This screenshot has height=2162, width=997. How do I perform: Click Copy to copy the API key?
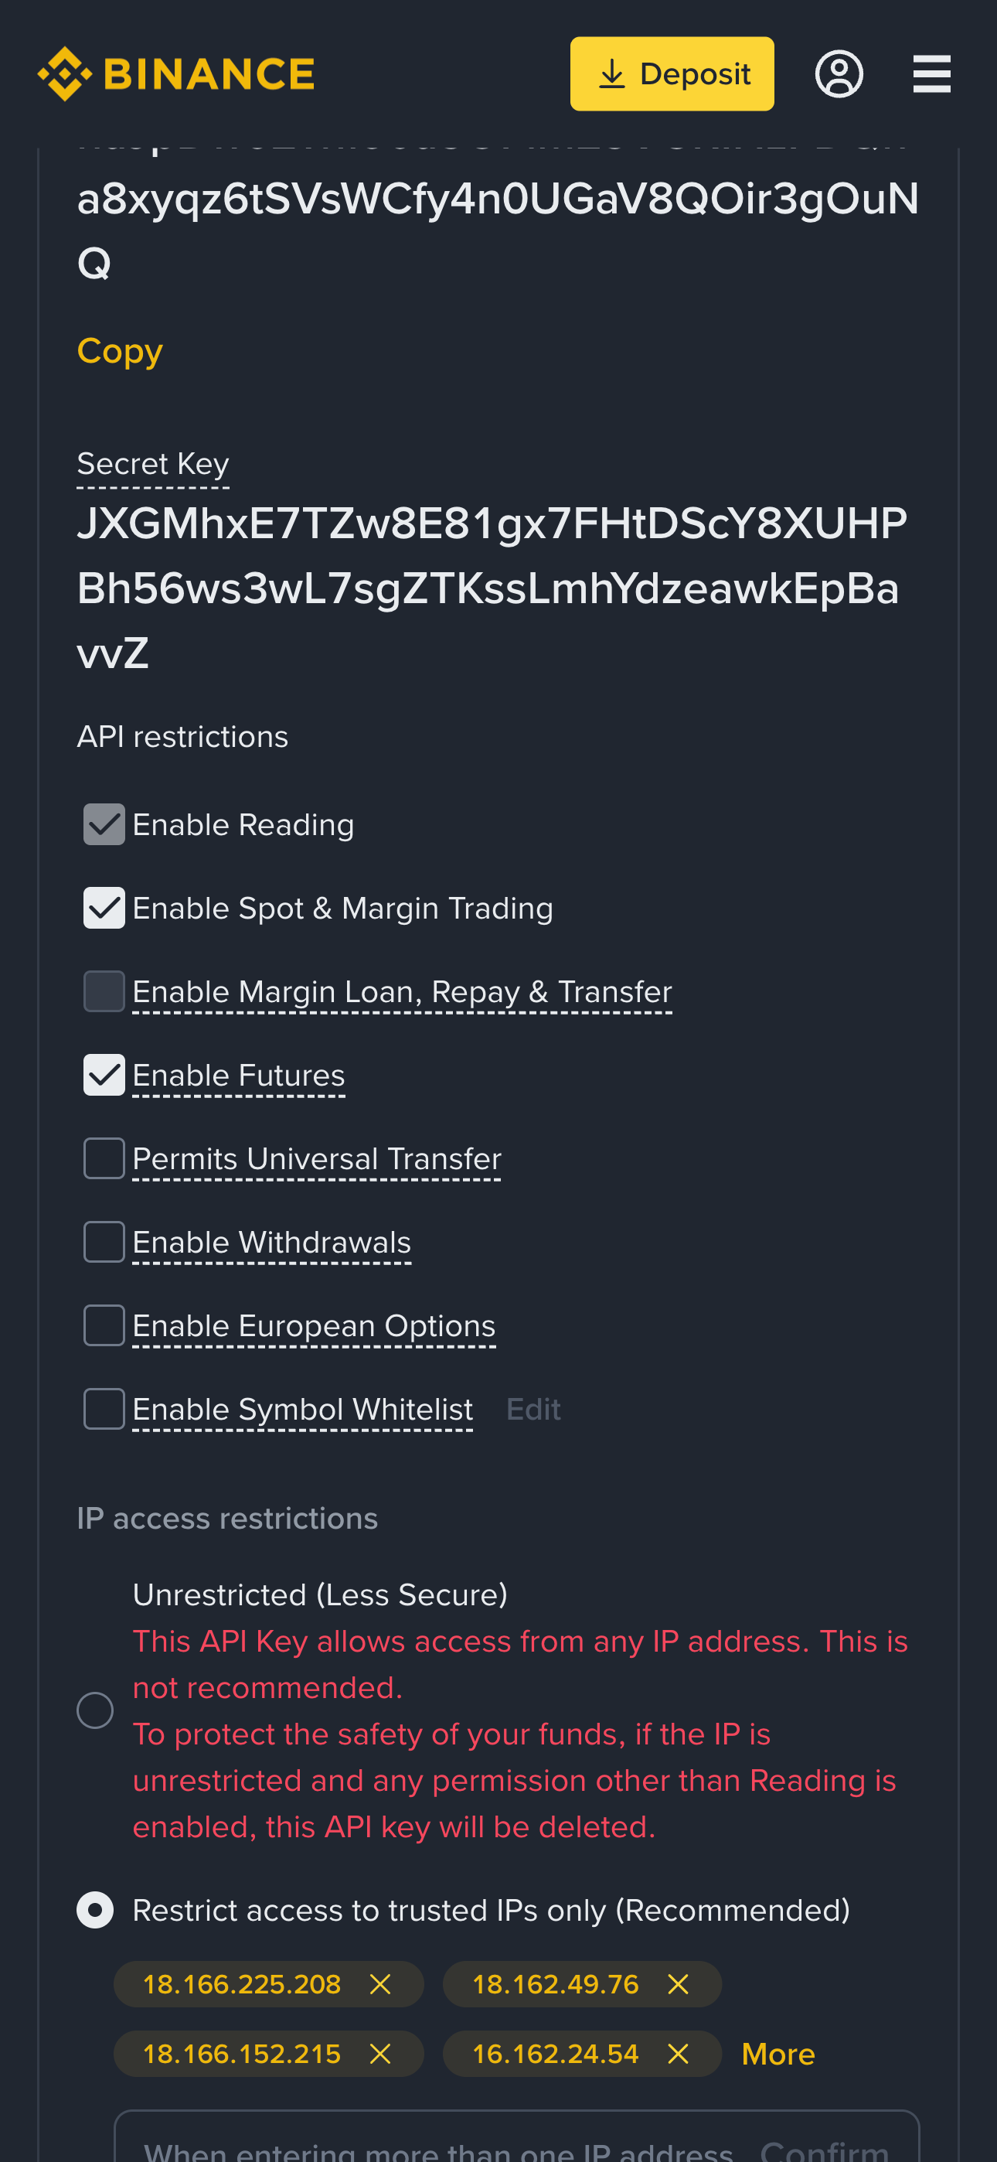pos(119,352)
